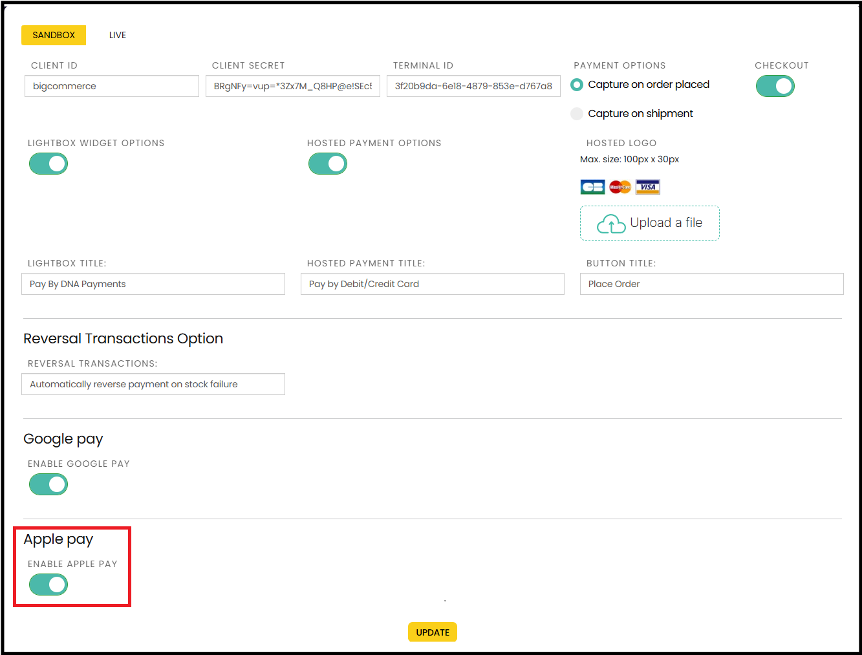Toggle Lightbox Widget Options switch
862x655 pixels.
click(48, 164)
